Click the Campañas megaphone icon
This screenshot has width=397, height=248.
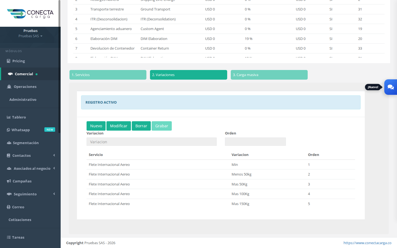(x=9, y=181)
